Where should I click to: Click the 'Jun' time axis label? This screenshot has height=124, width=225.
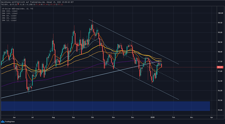tap(14, 117)
